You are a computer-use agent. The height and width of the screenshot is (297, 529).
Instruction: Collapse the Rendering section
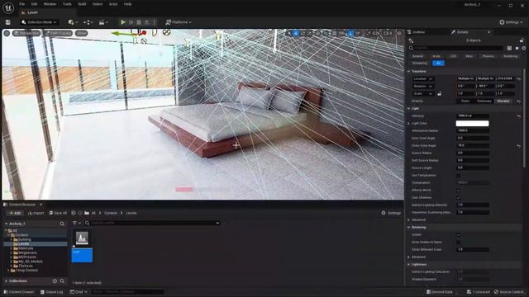(x=409, y=228)
